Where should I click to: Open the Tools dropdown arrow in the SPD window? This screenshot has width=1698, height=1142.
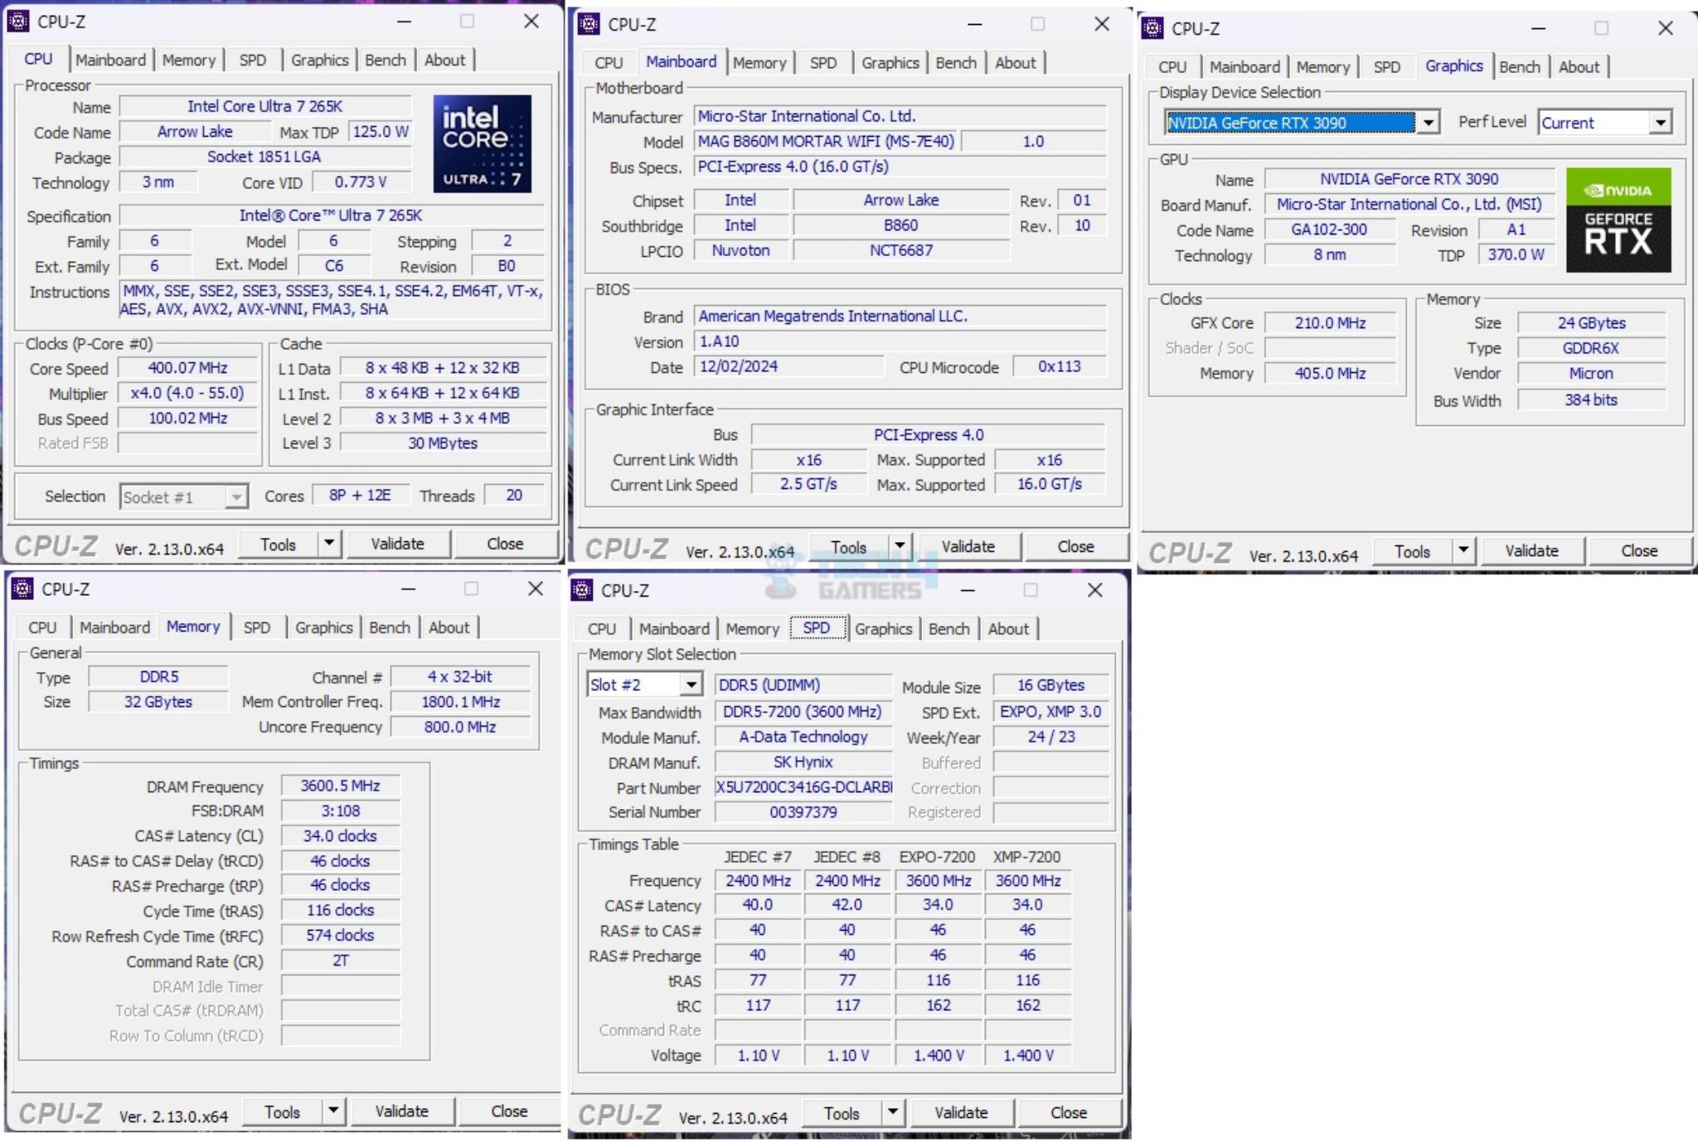(x=893, y=1113)
